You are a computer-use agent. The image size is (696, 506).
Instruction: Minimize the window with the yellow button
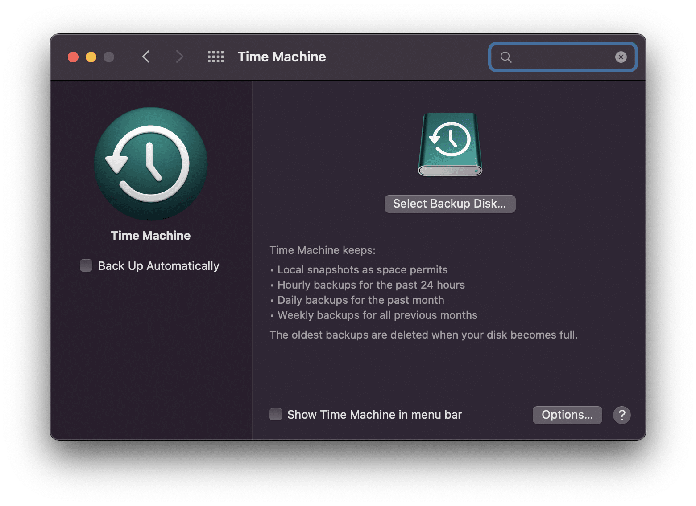[91, 57]
